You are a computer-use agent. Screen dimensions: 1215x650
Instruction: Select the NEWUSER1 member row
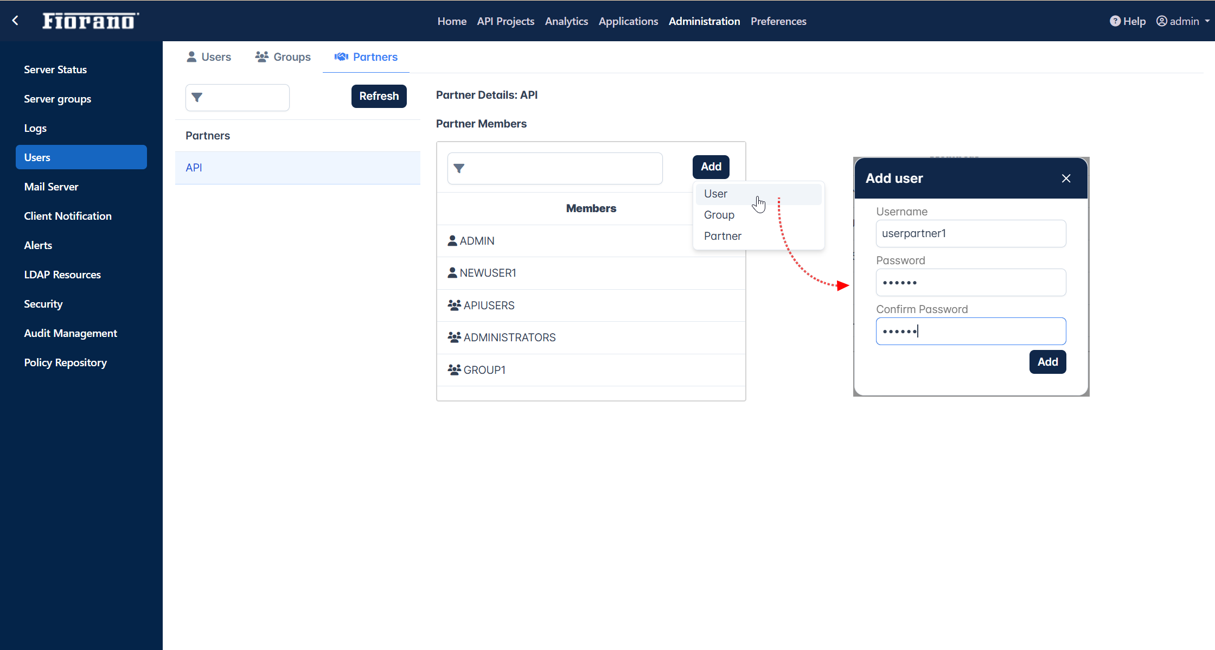tap(591, 273)
